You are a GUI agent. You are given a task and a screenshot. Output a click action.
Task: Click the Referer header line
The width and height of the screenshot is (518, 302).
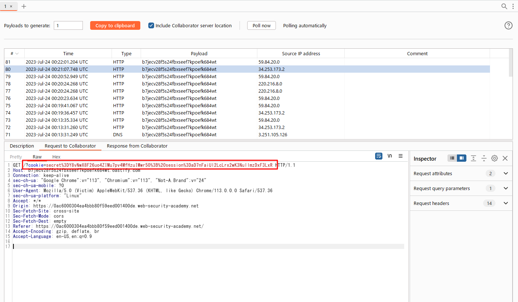click(108, 226)
